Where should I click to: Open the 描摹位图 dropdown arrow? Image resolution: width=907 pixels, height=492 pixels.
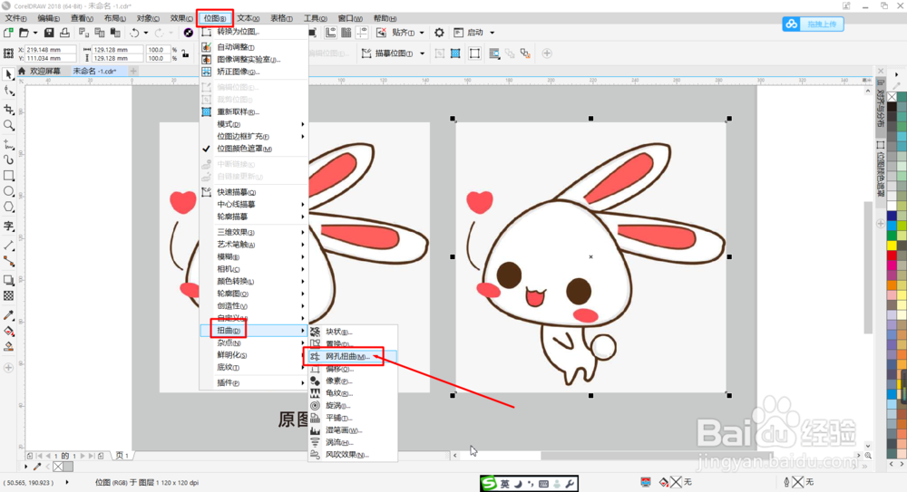coord(423,53)
